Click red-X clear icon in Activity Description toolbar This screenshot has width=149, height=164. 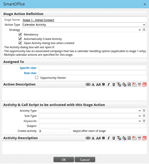point(134,138)
